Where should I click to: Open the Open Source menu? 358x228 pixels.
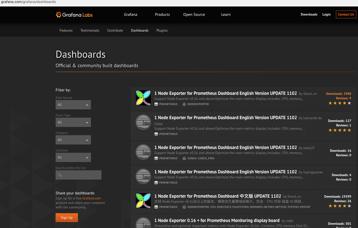point(194,15)
